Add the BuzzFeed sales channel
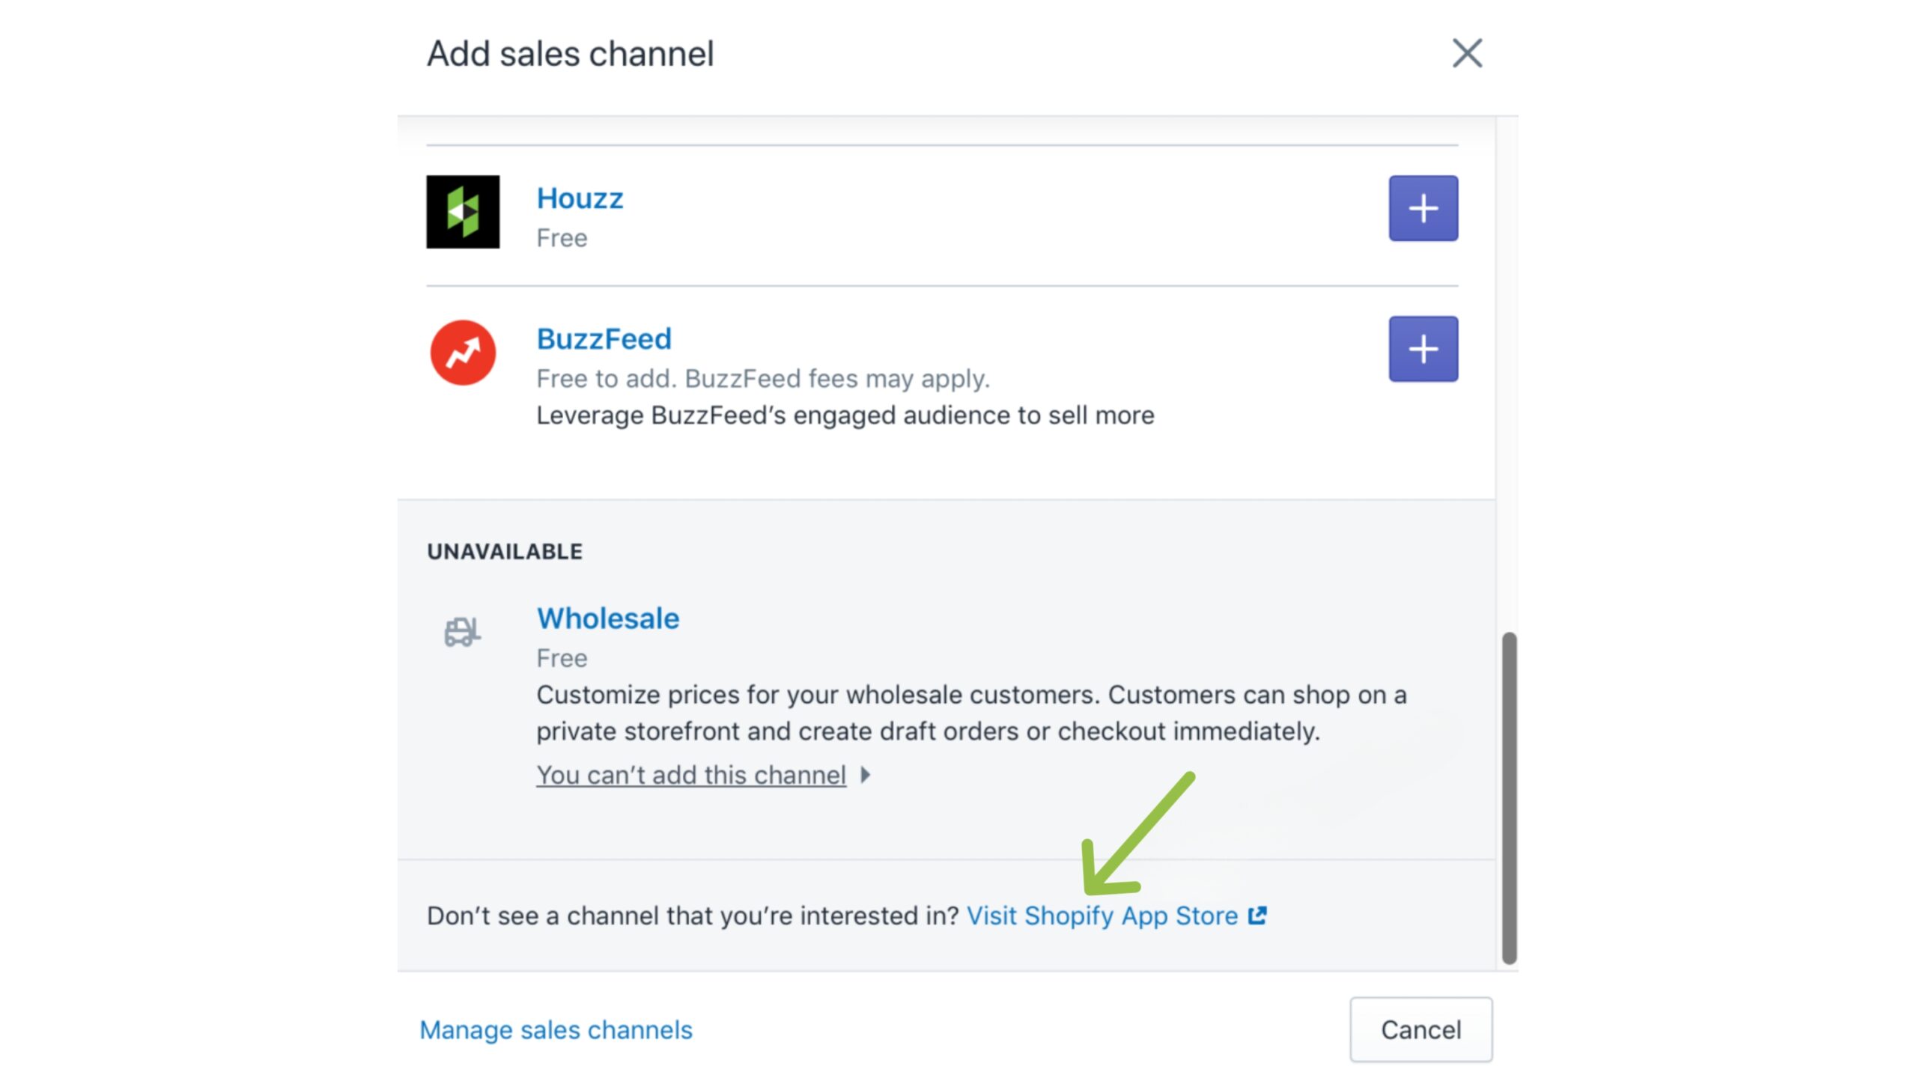The height and width of the screenshot is (1078, 1917). 1423,349
